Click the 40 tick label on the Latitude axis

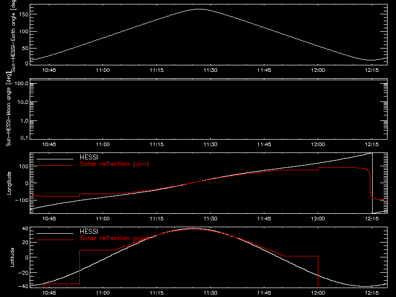(x=25, y=229)
